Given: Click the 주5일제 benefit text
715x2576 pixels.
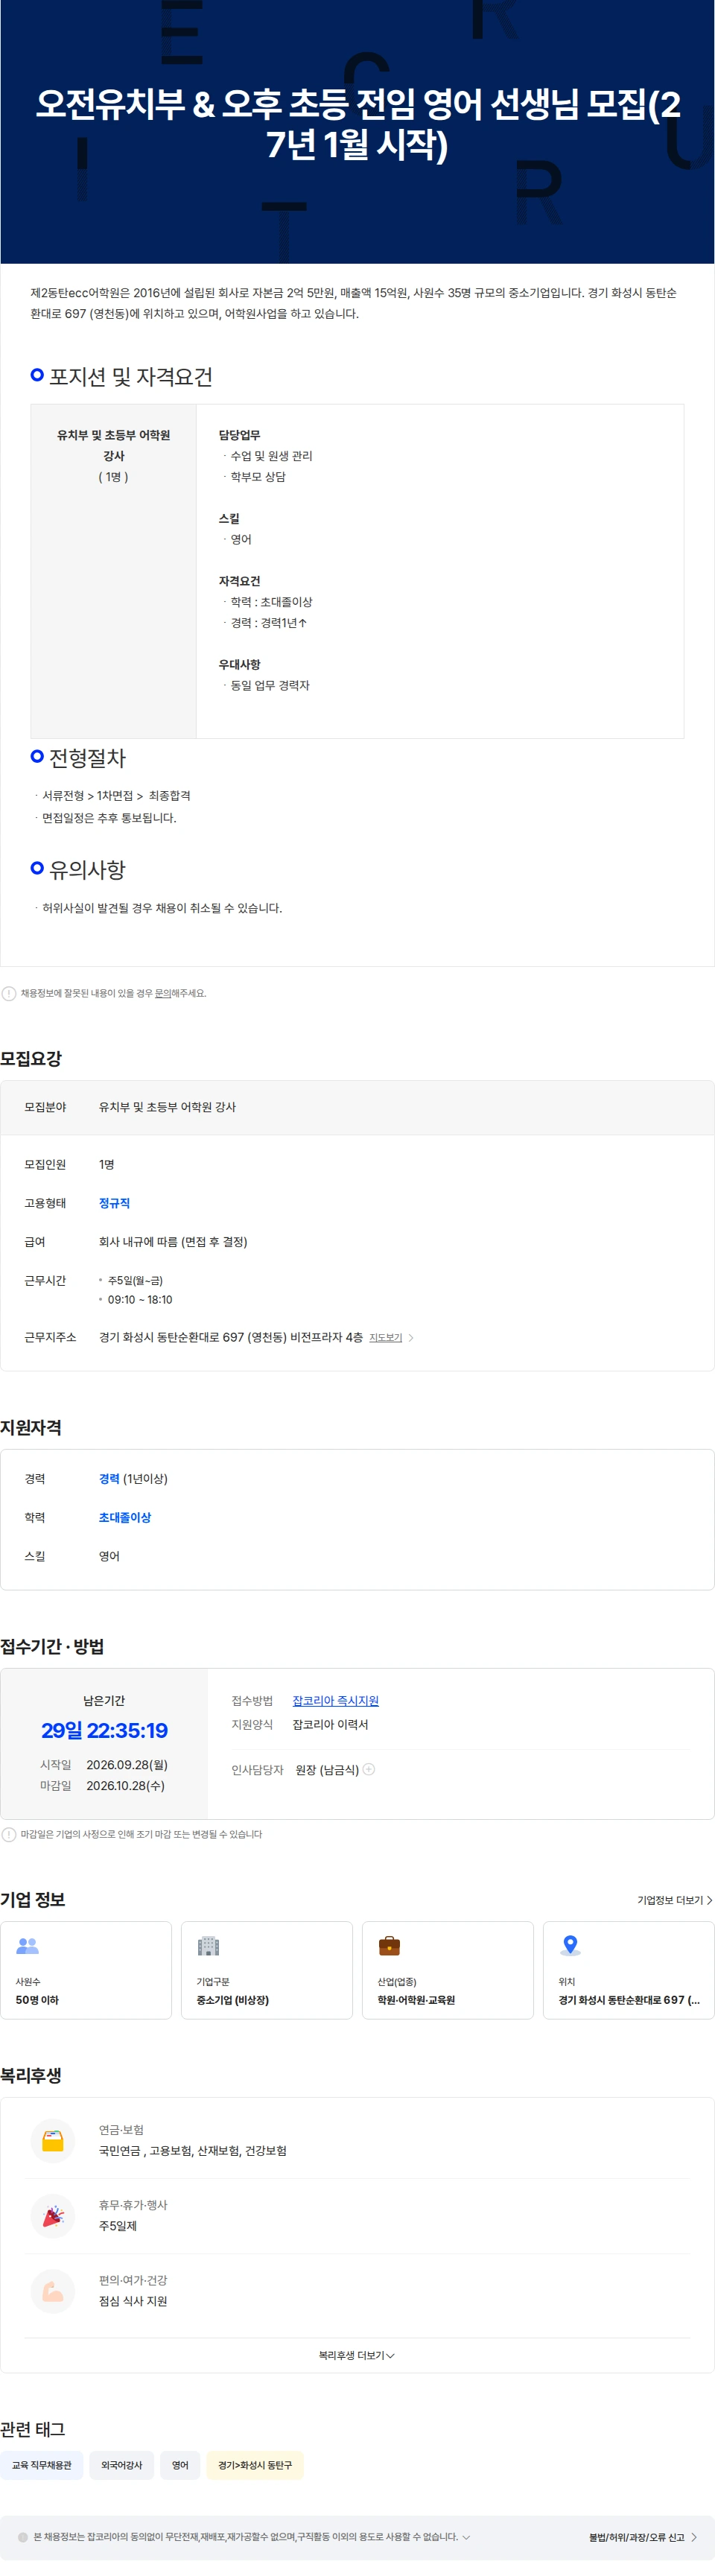Looking at the screenshot, I should [x=117, y=2226].
